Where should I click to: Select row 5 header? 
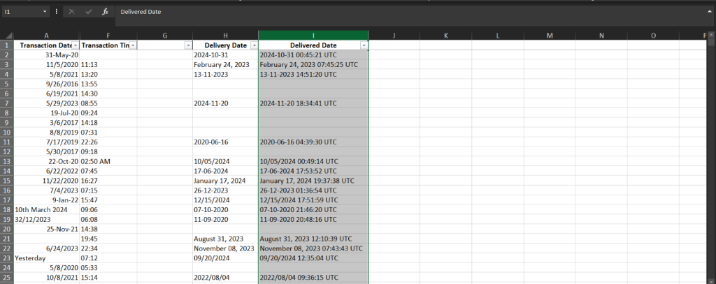7,84
